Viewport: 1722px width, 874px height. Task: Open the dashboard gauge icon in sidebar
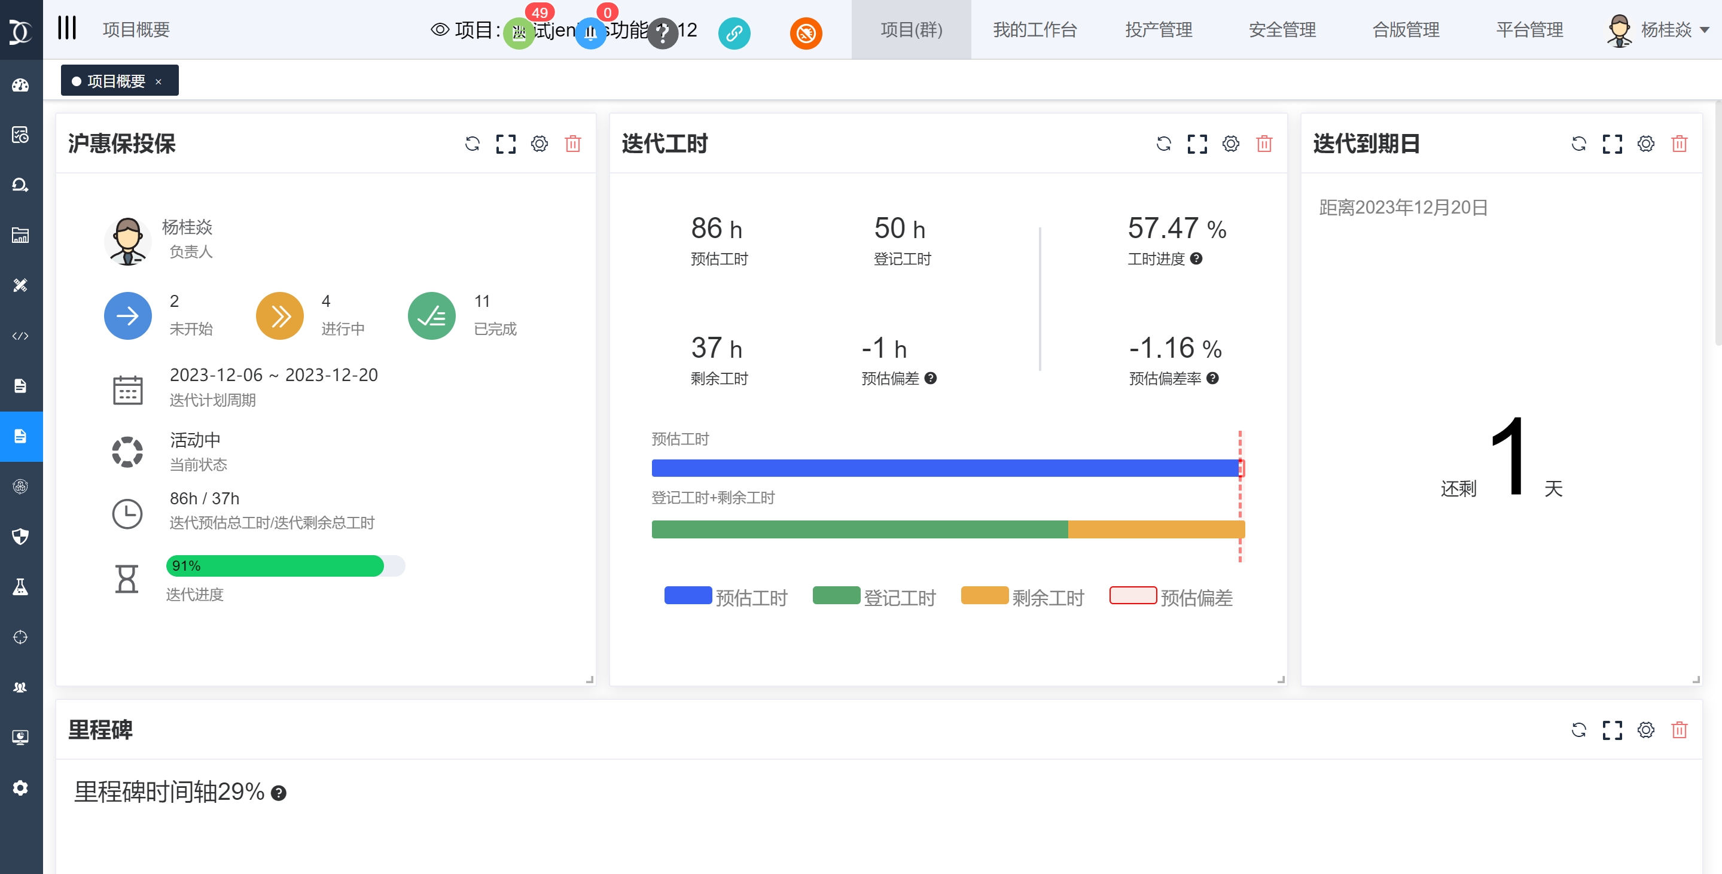point(20,85)
